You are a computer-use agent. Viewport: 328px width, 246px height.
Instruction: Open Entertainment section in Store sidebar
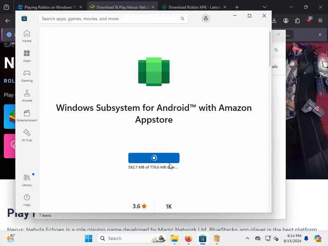[x=27, y=116]
